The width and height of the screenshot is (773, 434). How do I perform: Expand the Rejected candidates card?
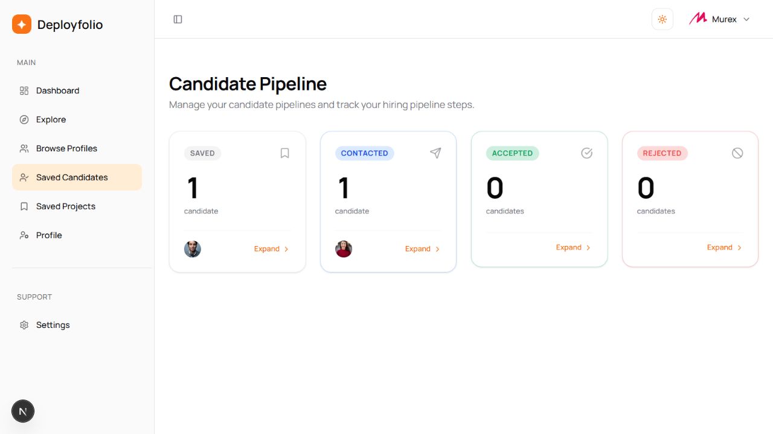tap(724, 248)
